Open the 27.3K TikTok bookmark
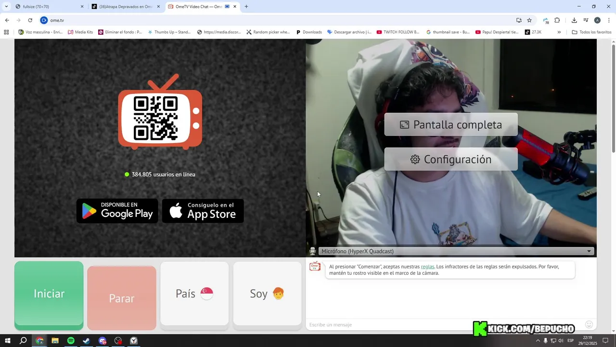Screen dimensions: 616x347 point(533,32)
